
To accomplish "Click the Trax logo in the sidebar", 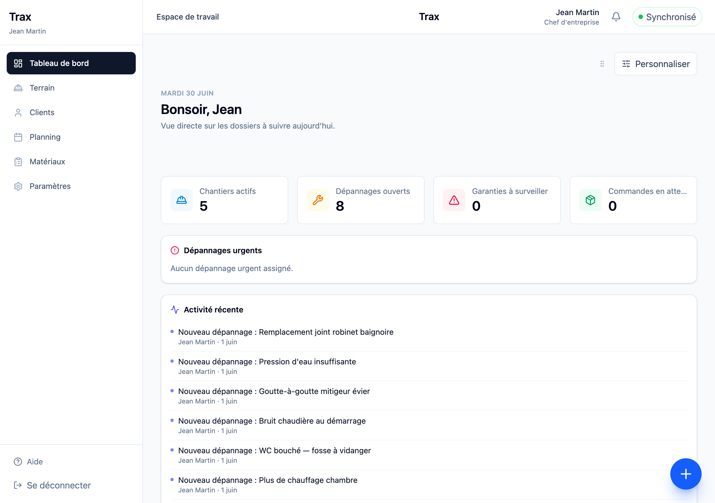I will pos(20,17).
